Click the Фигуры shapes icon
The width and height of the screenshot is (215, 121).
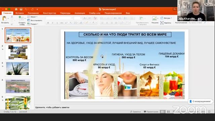coord(162,18)
